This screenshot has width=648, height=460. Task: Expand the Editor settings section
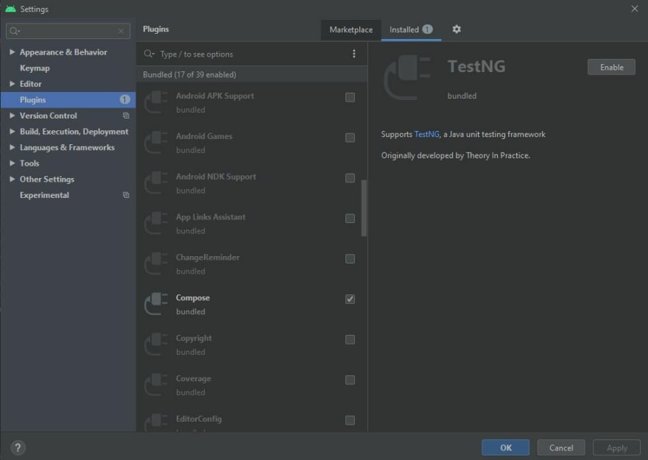12,84
